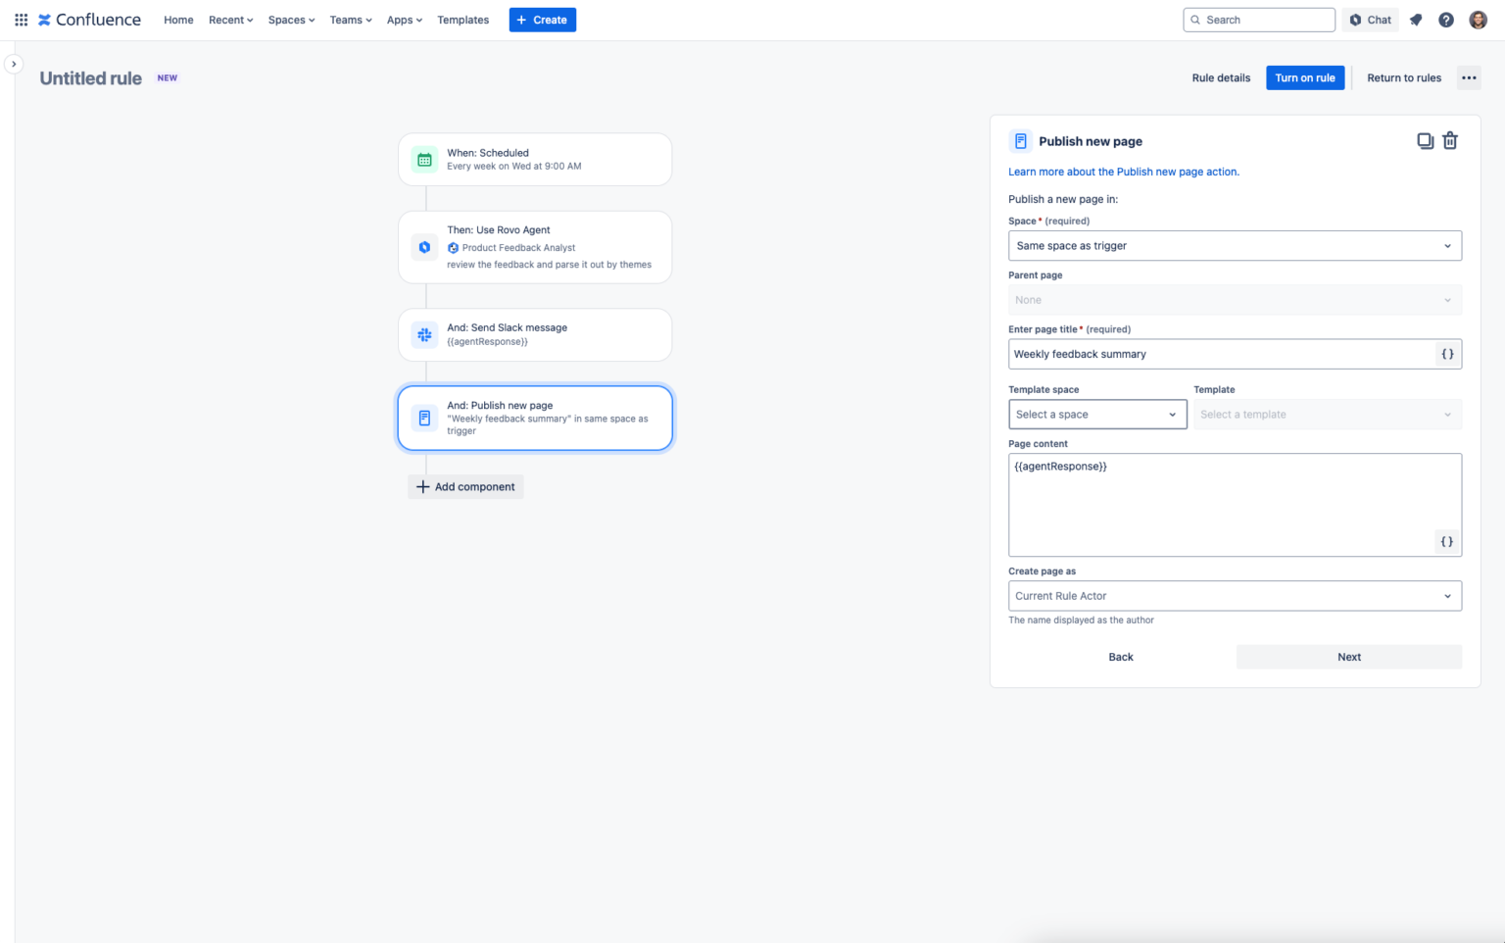Expand the Spaces menu
Image resolution: width=1505 pixels, height=943 pixels.
point(290,20)
